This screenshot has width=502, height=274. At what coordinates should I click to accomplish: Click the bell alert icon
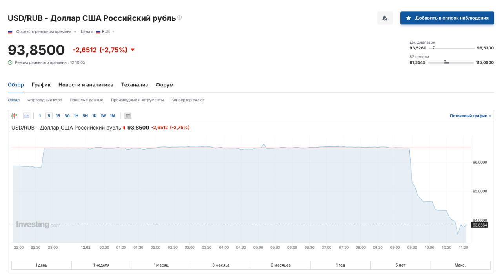click(x=385, y=18)
